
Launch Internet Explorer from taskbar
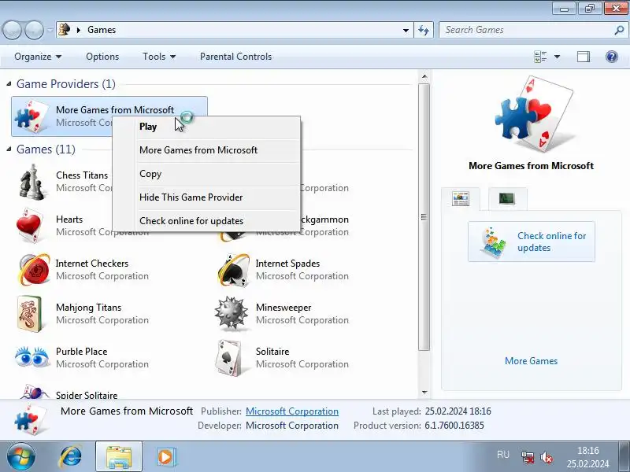pyautogui.click(x=71, y=457)
